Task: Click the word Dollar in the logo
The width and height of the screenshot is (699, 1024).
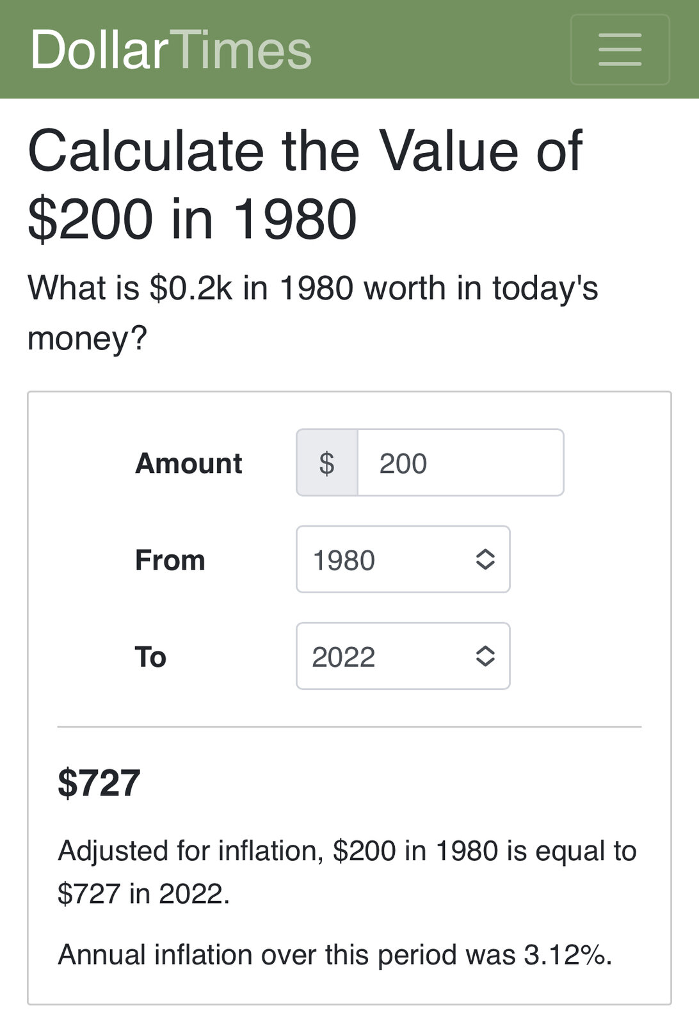Action: click(x=100, y=50)
